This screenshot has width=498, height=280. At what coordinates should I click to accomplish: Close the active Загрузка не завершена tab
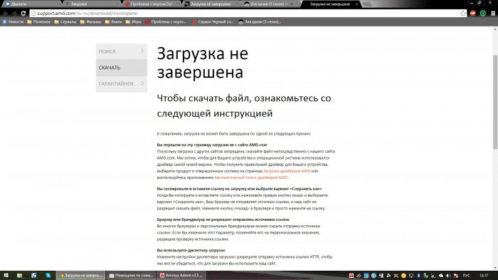click(x=356, y=4)
